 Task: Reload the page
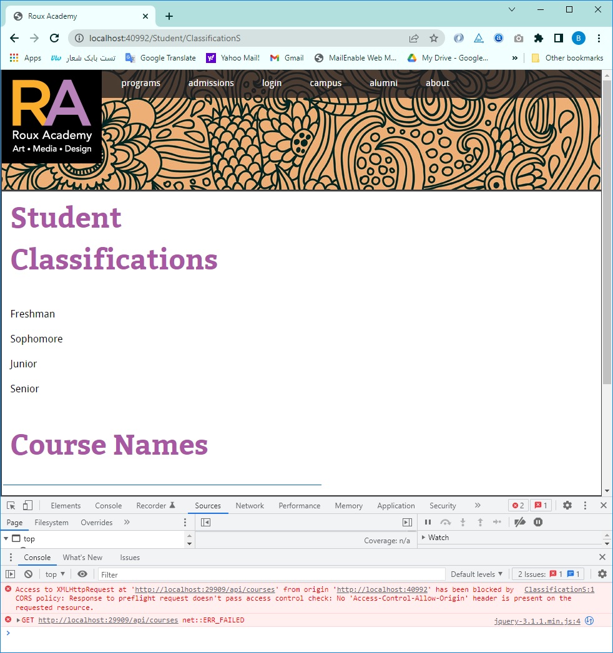[54, 38]
